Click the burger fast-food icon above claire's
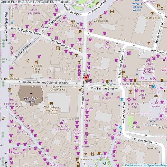The image size is (167, 167). tap(156, 96)
